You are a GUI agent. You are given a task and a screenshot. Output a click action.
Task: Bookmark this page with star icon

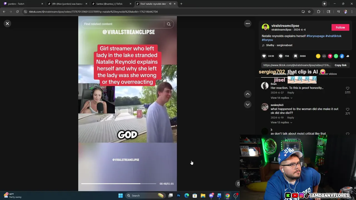[309, 12]
